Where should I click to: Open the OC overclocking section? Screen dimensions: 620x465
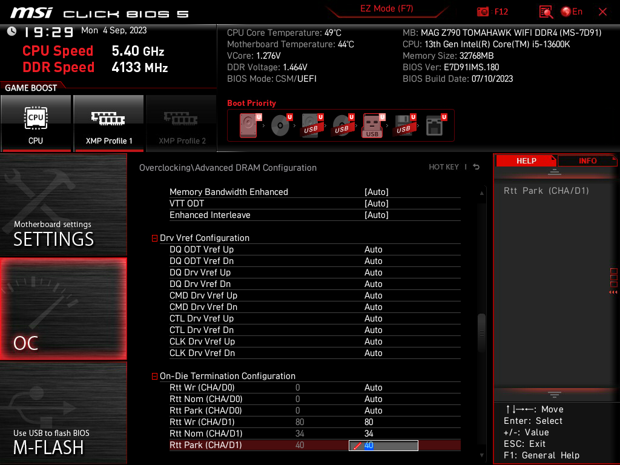[63, 309]
